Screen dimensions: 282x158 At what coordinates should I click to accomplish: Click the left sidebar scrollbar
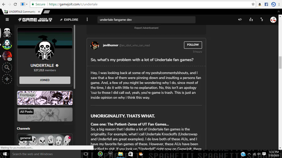tap(74, 57)
